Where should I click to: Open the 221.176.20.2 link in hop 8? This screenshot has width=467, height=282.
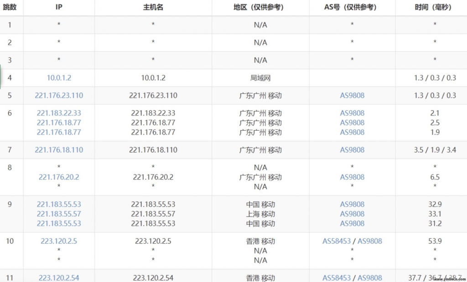(58, 177)
